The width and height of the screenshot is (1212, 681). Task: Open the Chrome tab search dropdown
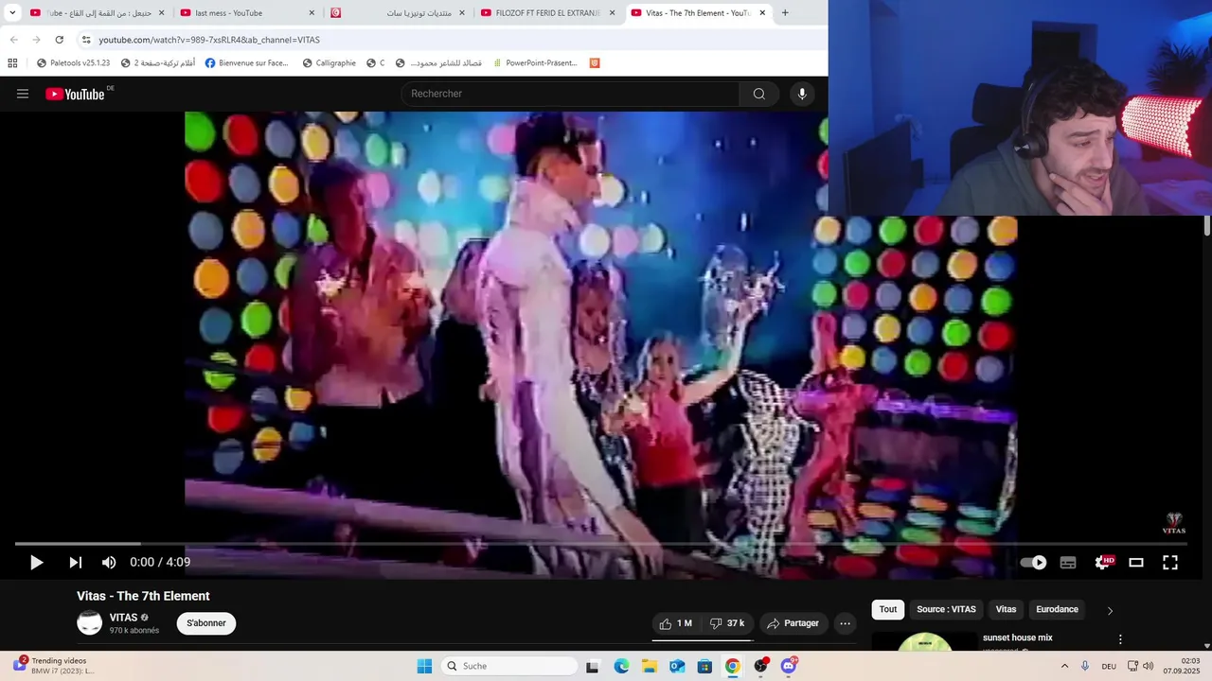[x=12, y=12]
